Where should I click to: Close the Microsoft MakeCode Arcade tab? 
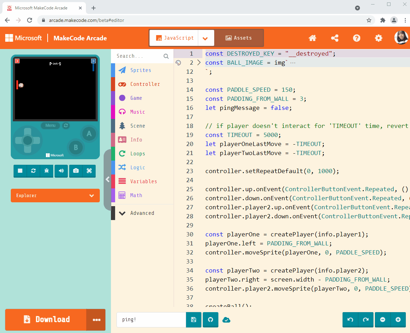tap(80, 8)
